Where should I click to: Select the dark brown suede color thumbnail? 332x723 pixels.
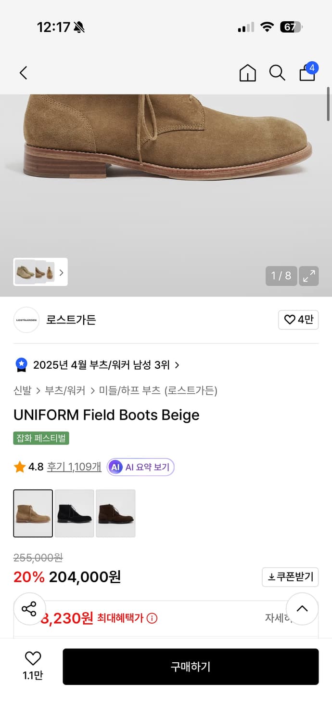pyautogui.click(x=116, y=513)
